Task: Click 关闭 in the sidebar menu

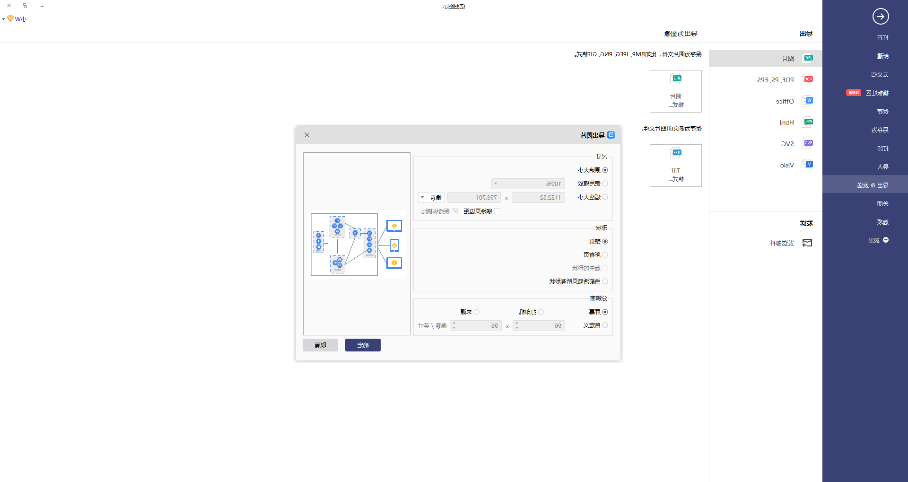Action: click(x=882, y=204)
